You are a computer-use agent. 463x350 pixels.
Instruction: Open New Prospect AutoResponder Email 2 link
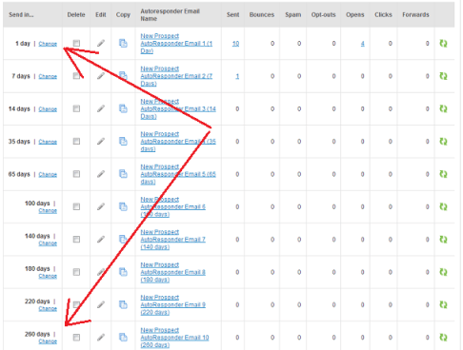coord(176,76)
